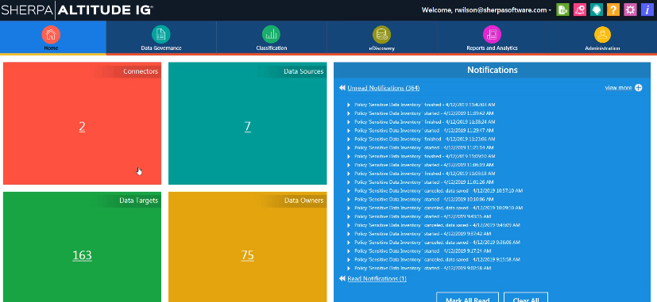The image size is (657, 302).
Task: Open the Connectors count 2 link
Action: coord(82,127)
